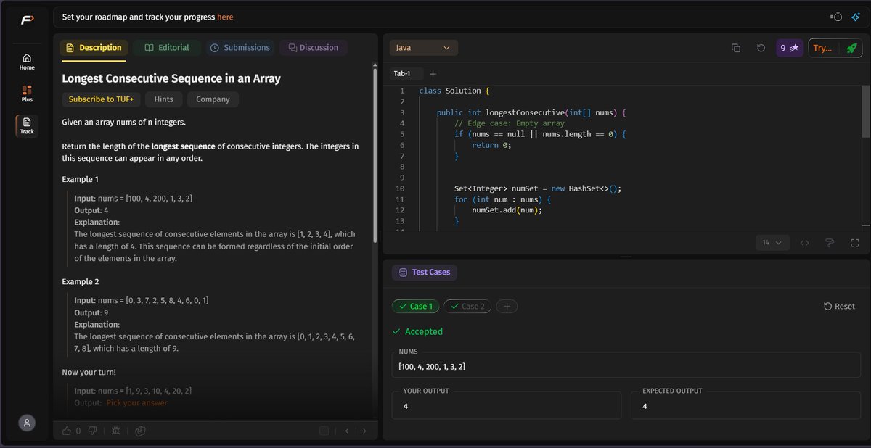This screenshot has width=871, height=448.
Task: Go to next problem arrow
Action: 364,431
